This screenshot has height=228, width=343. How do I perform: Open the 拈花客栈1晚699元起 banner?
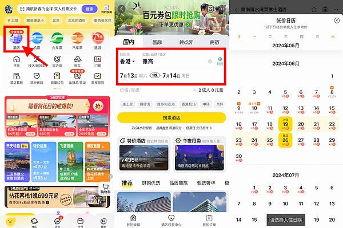[57, 197]
